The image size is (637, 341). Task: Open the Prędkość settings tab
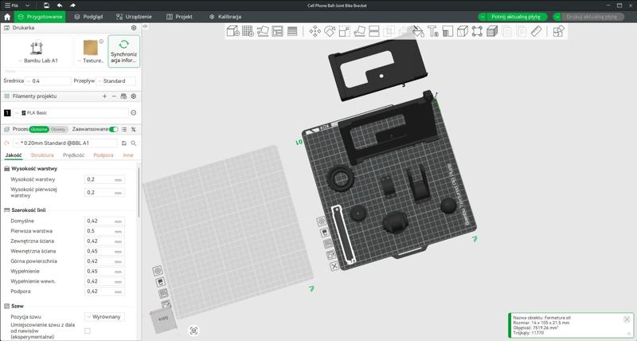point(73,155)
